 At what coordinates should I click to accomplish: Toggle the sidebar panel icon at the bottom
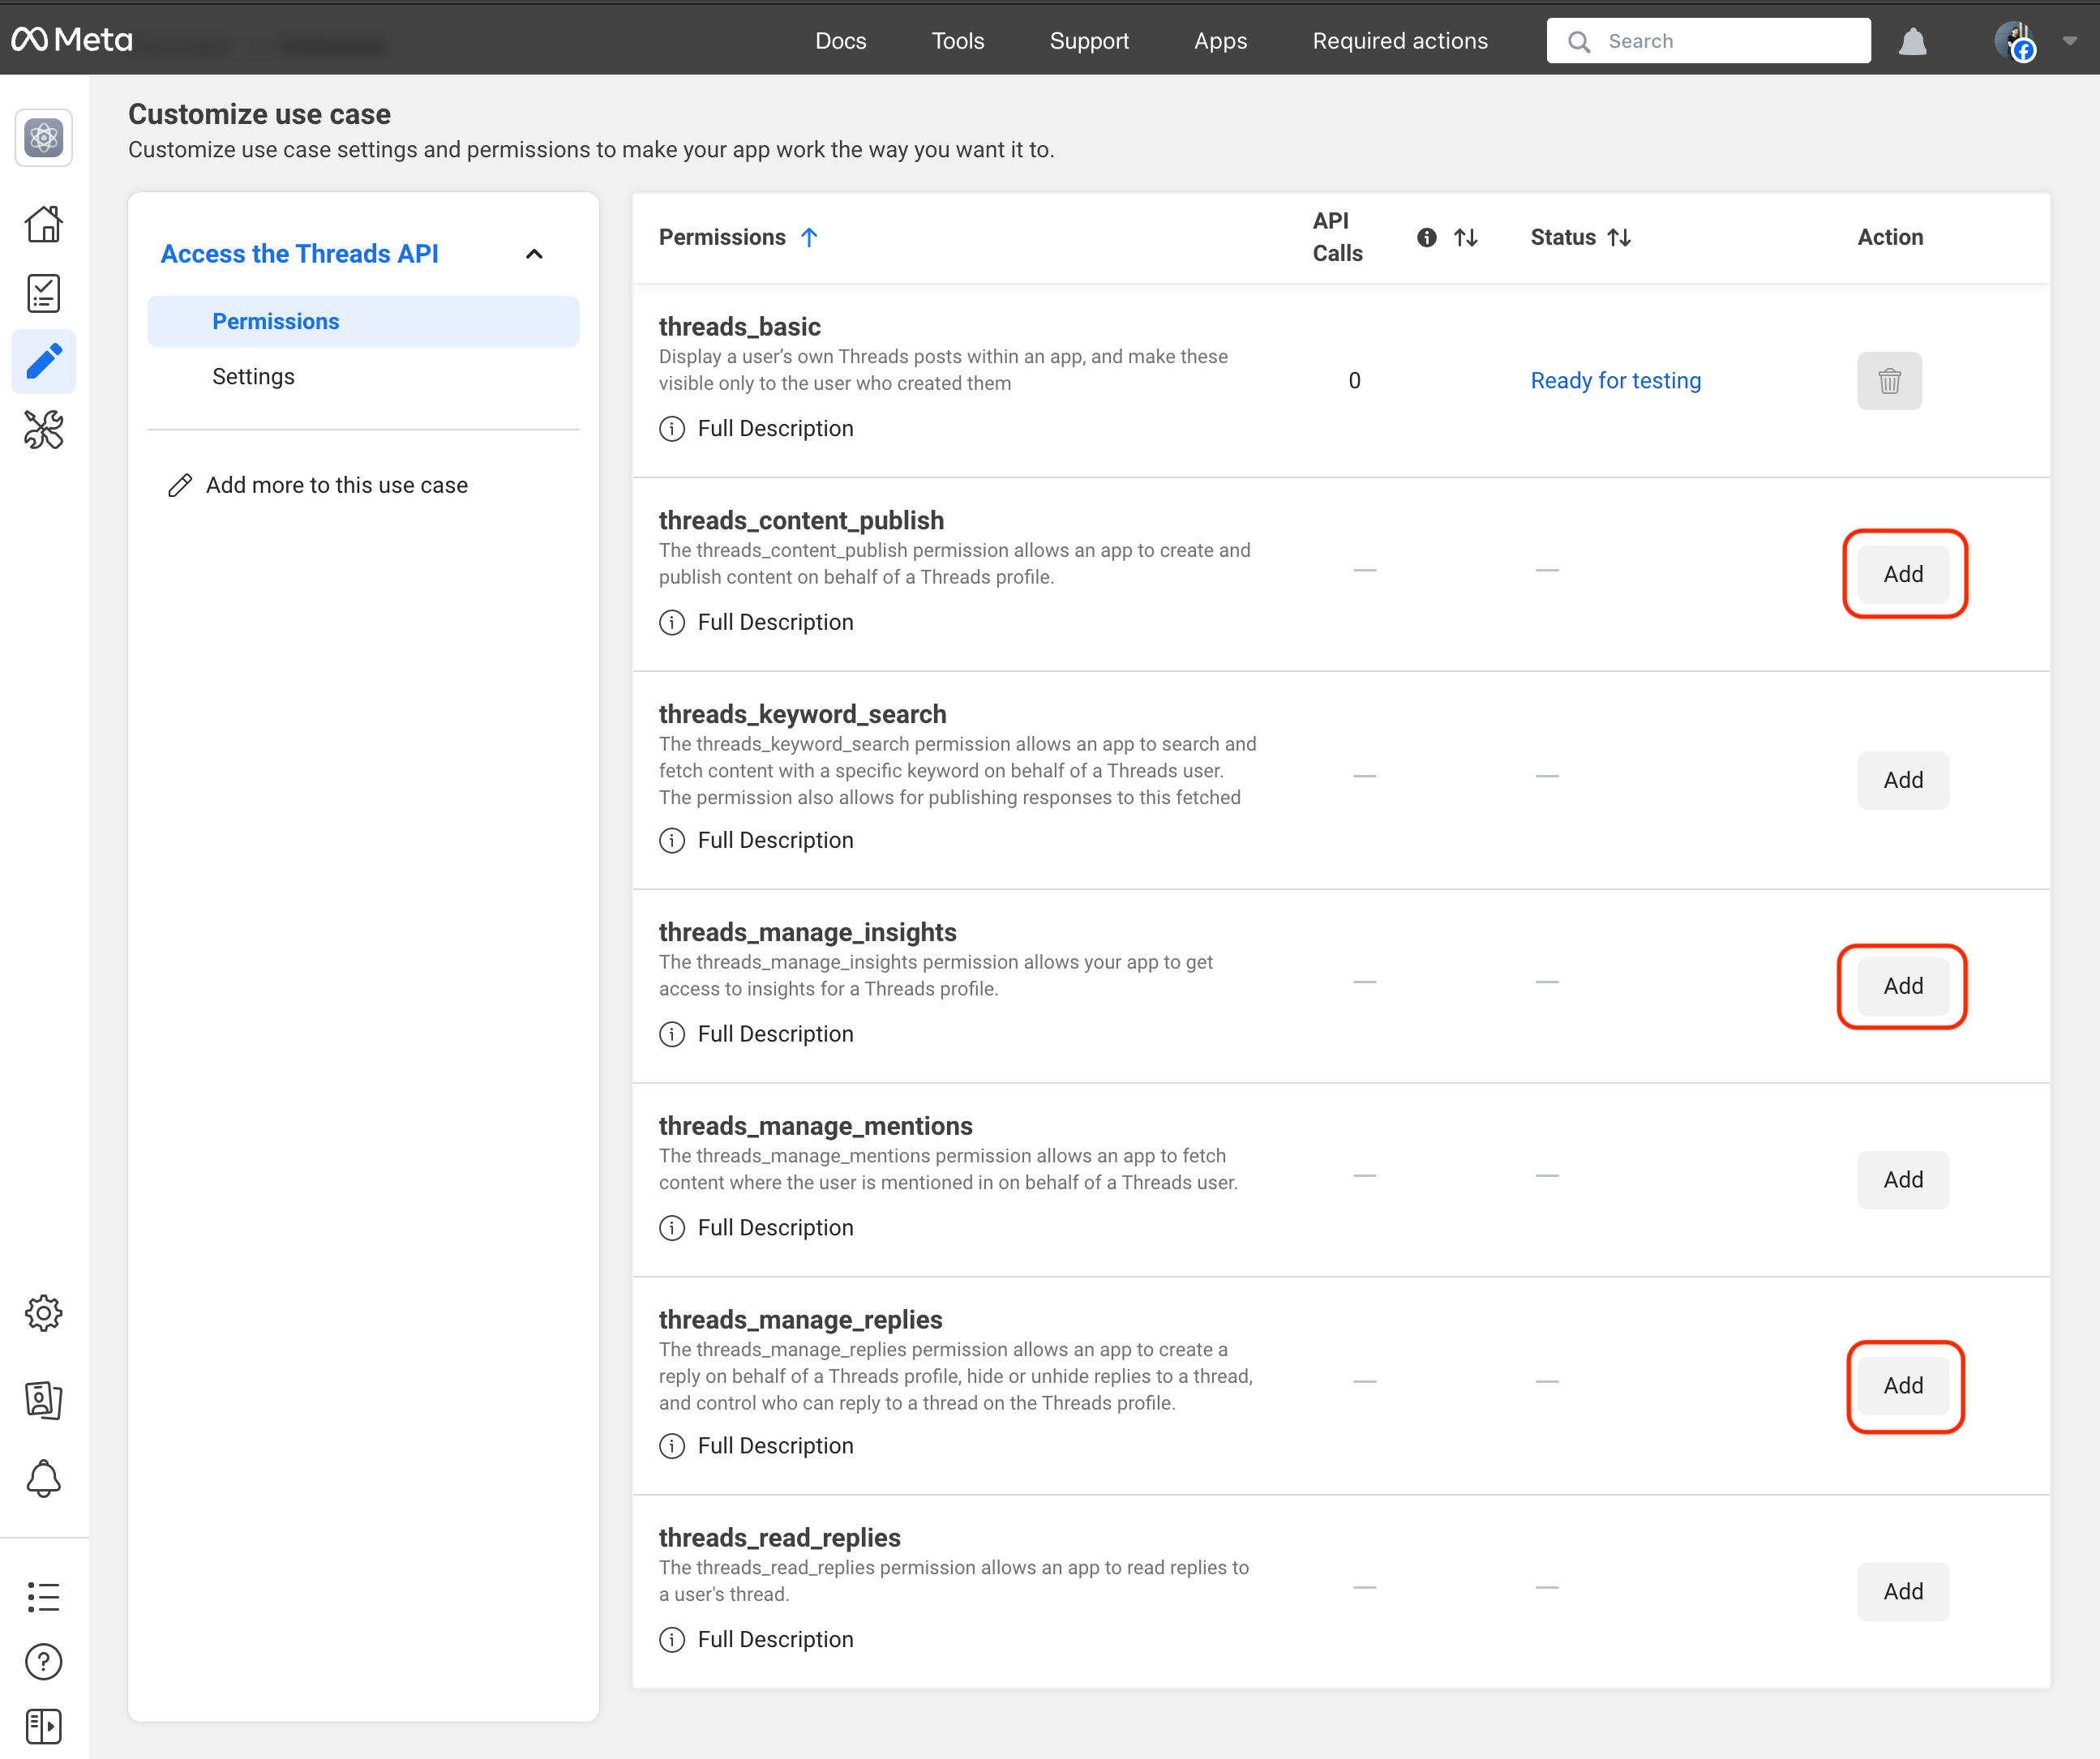[44, 1727]
